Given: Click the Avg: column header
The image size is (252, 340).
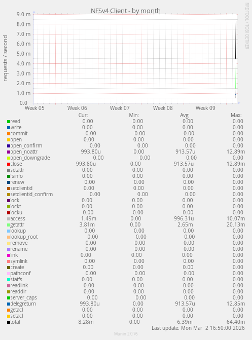Looking at the screenshot, I should 185,115.
